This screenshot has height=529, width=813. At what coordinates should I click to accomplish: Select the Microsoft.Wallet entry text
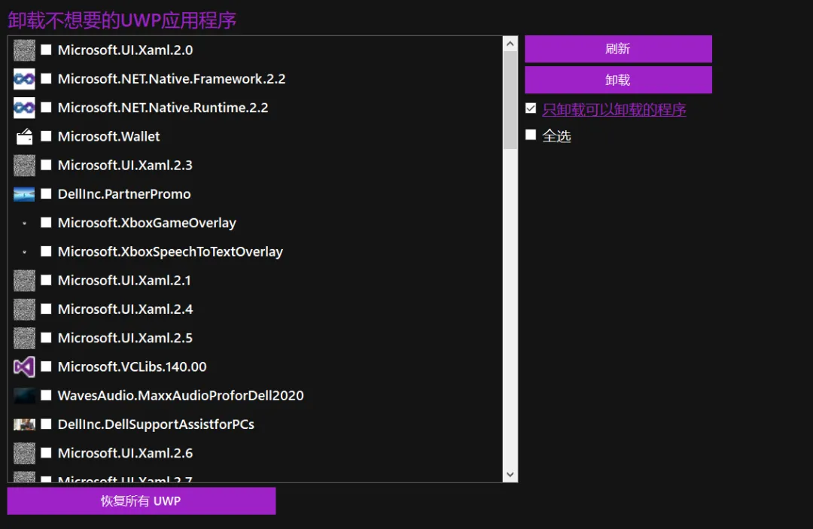[109, 137]
